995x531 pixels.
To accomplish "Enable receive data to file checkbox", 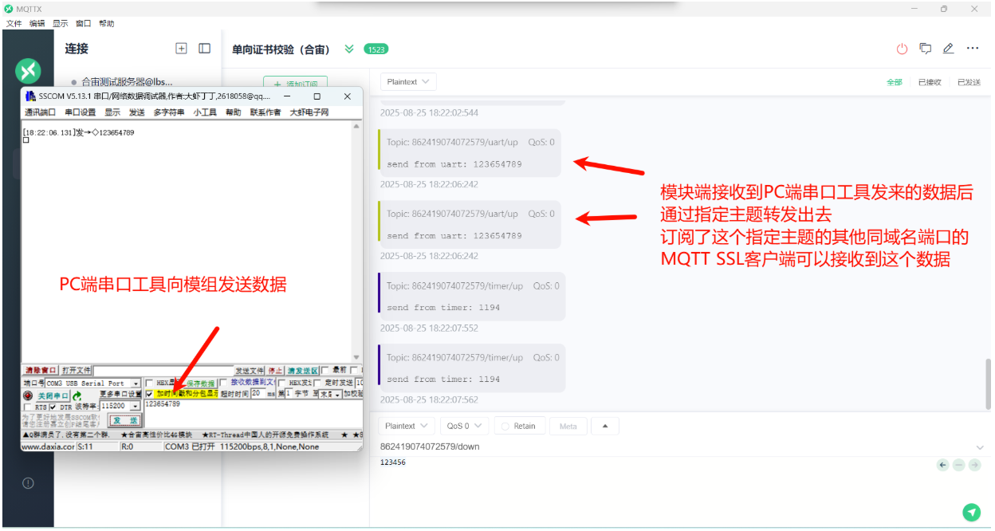I will [223, 383].
